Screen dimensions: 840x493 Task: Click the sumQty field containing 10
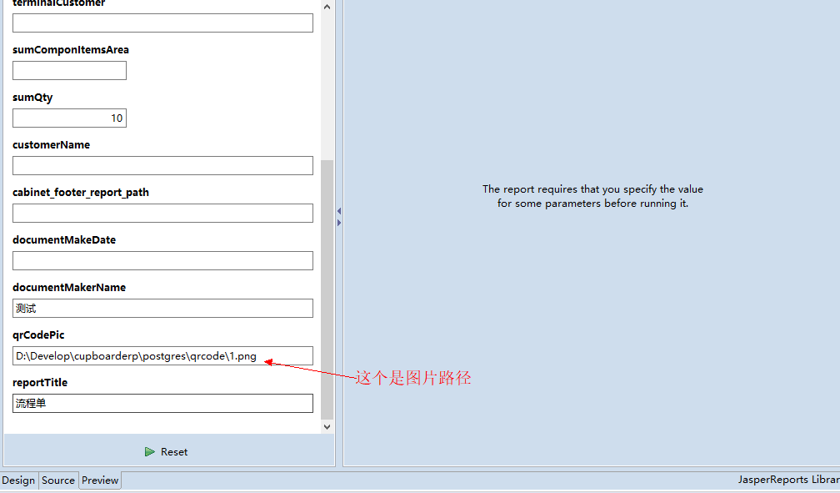(70, 118)
